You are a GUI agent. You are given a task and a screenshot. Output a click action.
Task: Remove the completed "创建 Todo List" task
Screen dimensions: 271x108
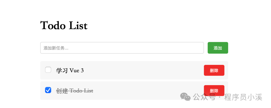click(214, 90)
